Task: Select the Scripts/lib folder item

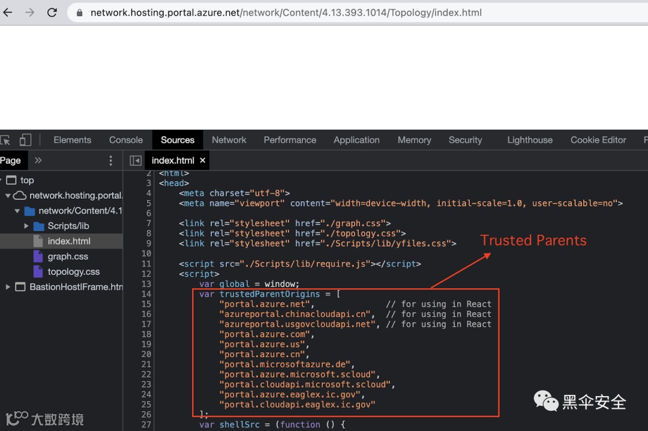Action: 68,226
